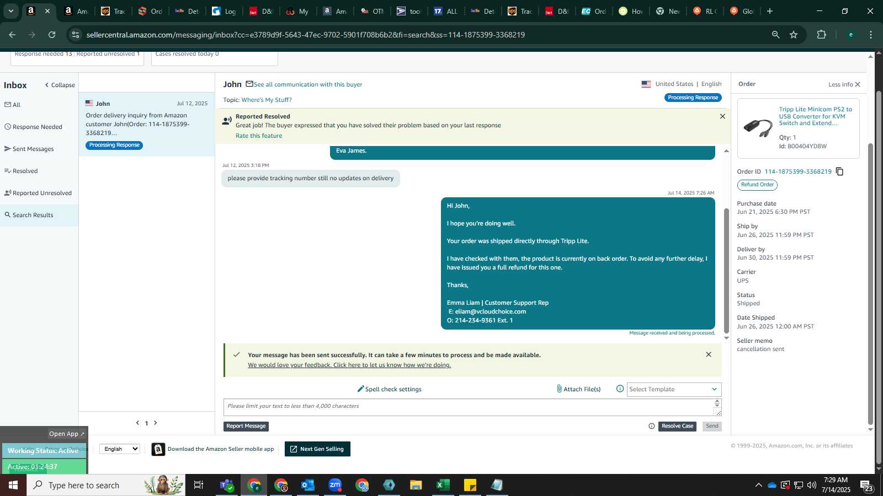Open Outlook from the taskbar
This screenshot has width=883, height=496.
tap(307, 485)
